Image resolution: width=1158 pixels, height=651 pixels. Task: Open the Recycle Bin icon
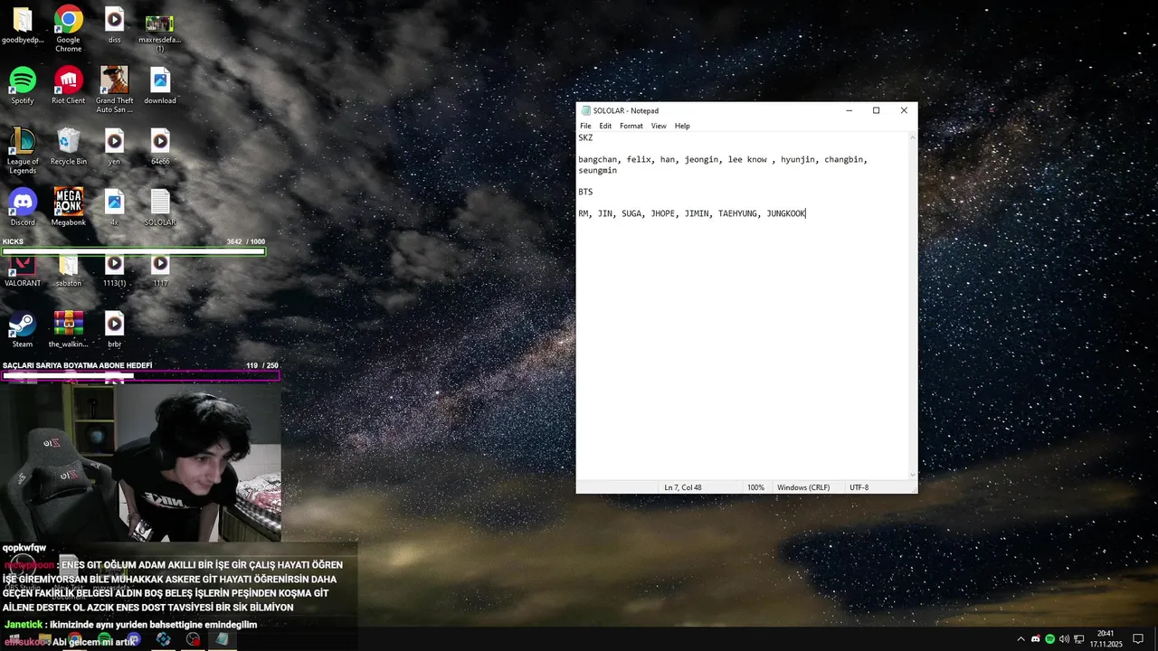pos(68,146)
